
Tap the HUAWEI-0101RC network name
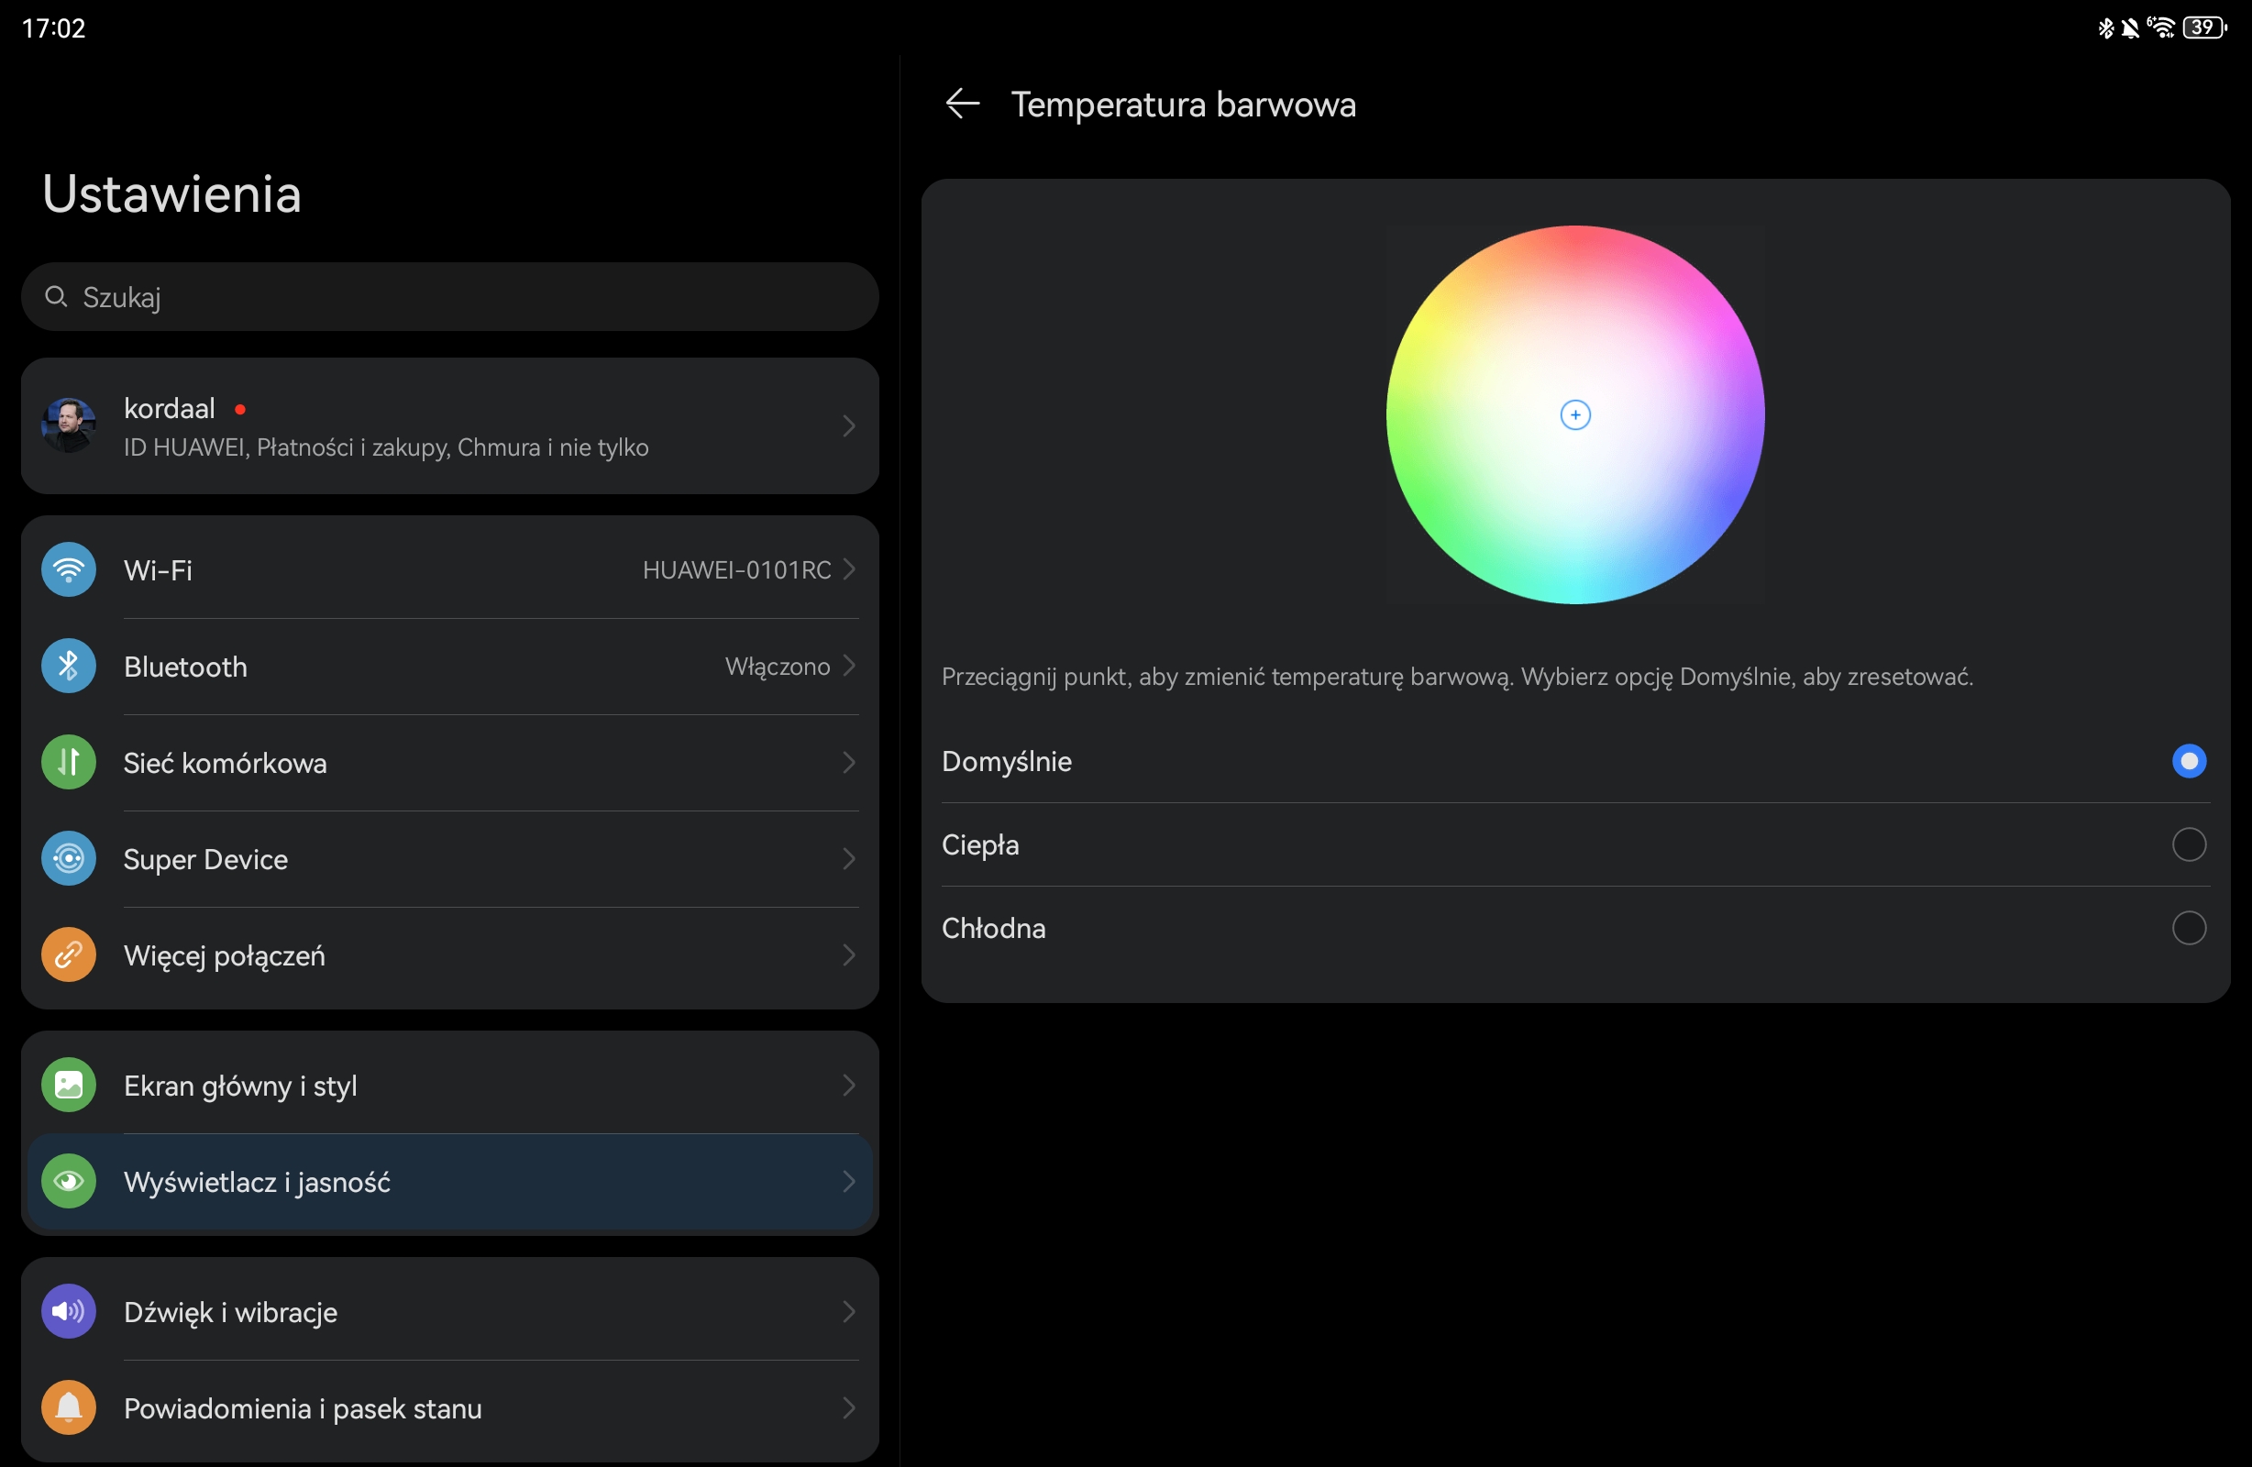click(x=736, y=569)
